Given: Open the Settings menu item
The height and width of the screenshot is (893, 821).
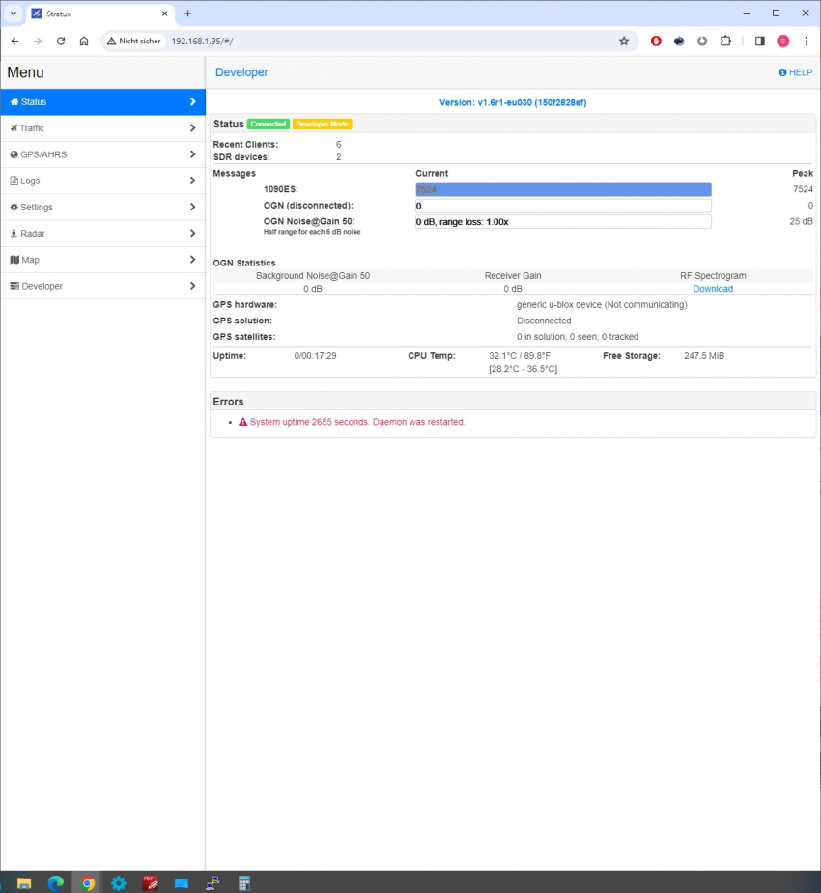Looking at the screenshot, I should coord(102,207).
